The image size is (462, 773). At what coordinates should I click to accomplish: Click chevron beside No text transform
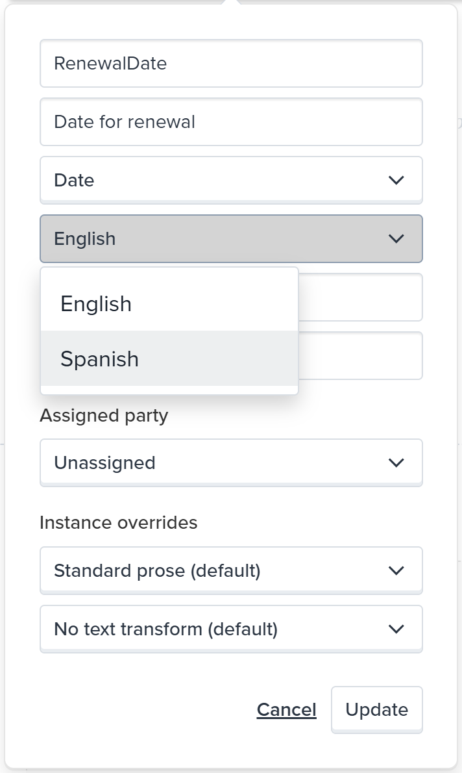click(396, 629)
